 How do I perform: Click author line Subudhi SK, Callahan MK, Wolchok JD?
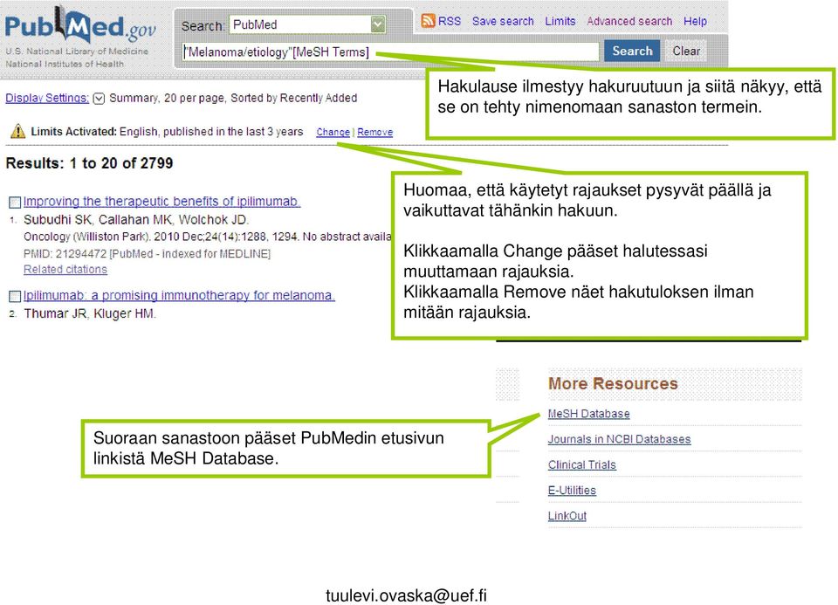(x=136, y=220)
